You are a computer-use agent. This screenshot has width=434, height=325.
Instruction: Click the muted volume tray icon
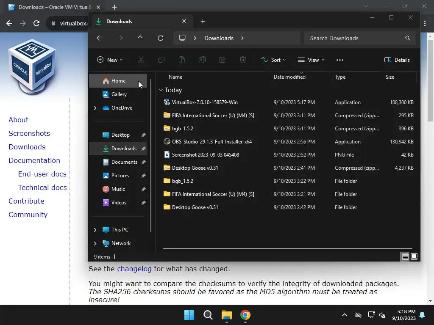click(x=383, y=315)
